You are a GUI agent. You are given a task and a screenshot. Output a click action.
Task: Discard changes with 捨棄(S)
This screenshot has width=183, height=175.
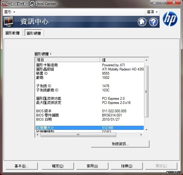[127, 166]
